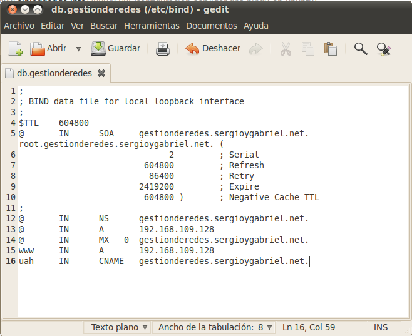
Task: Create a new document with toolbar icon
Action: pos(16,49)
